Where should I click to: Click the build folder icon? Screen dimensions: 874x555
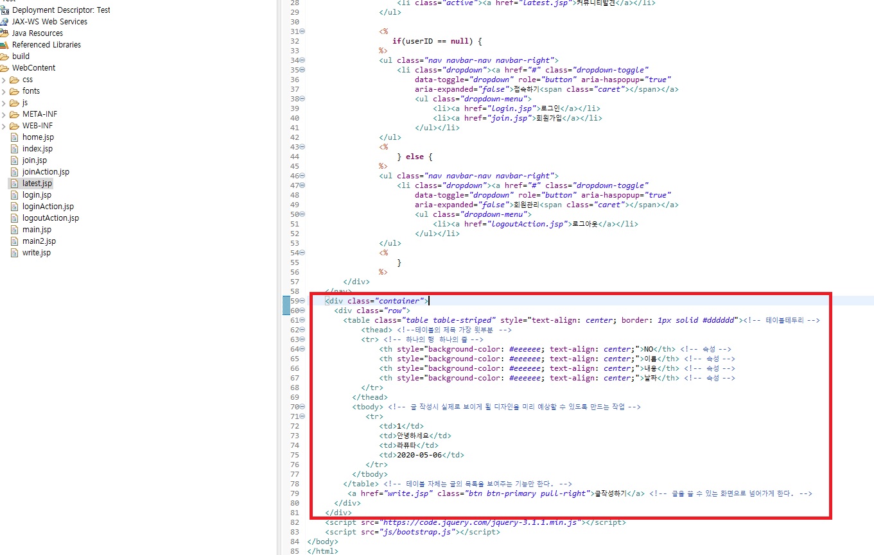pos(4,56)
